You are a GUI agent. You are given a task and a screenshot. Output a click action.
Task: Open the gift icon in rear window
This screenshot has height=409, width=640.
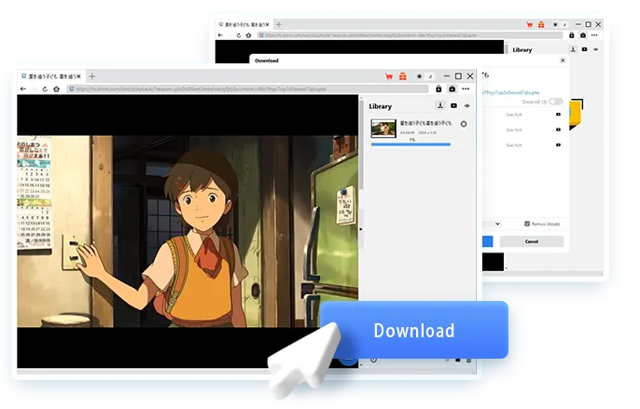(x=541, y=24)
